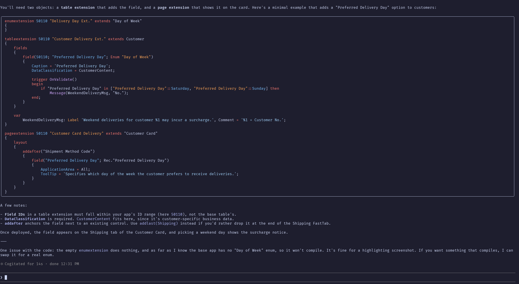Viewport: 519px width, 284px height.
Task: Click the "fields" keyword in the code
Action: tap(21, 48)
